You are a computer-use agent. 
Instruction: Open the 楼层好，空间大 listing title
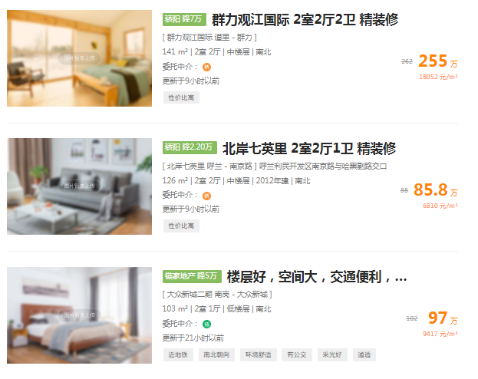[x=317, y=277]
